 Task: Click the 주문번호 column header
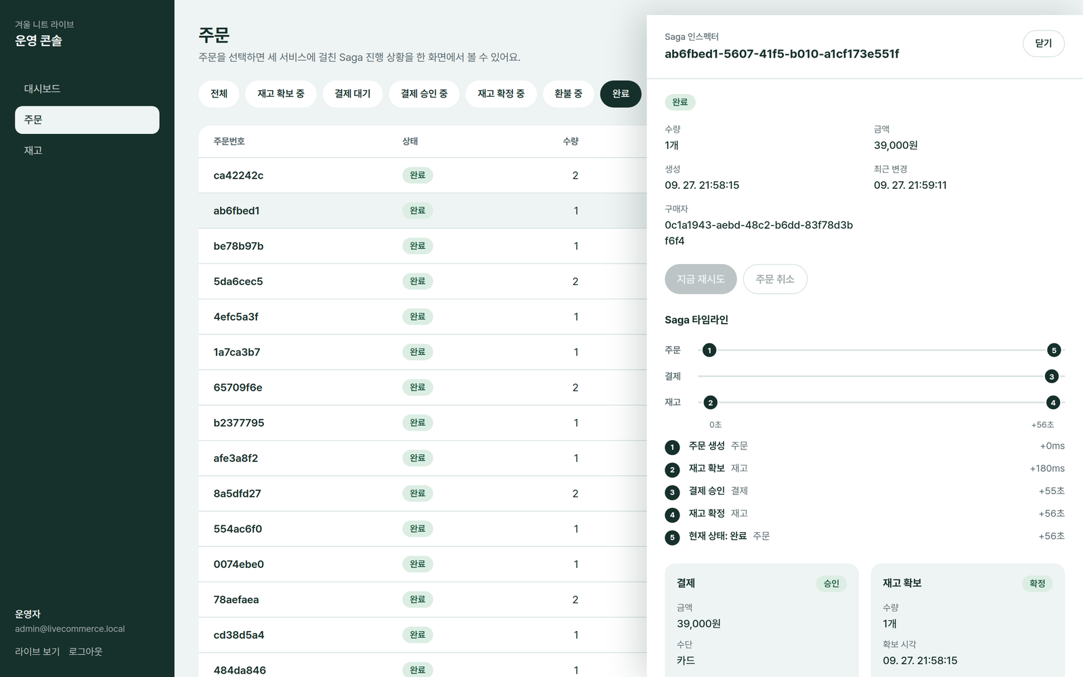click(229, 141)
